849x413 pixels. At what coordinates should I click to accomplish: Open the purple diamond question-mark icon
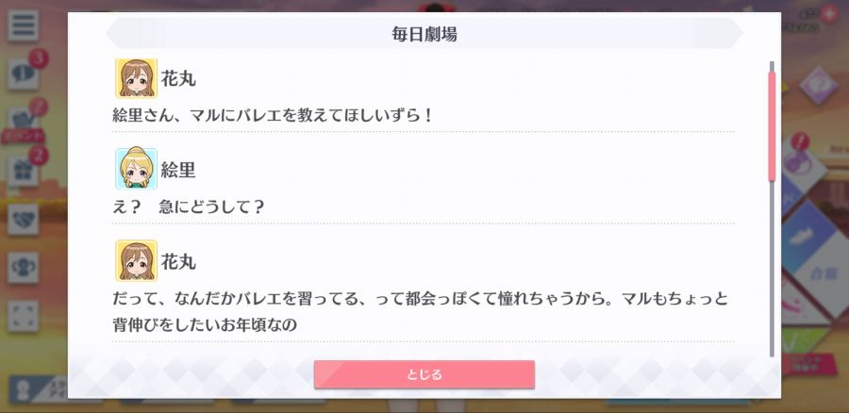point(818,86)
